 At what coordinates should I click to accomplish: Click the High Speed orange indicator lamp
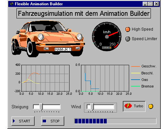127,29
